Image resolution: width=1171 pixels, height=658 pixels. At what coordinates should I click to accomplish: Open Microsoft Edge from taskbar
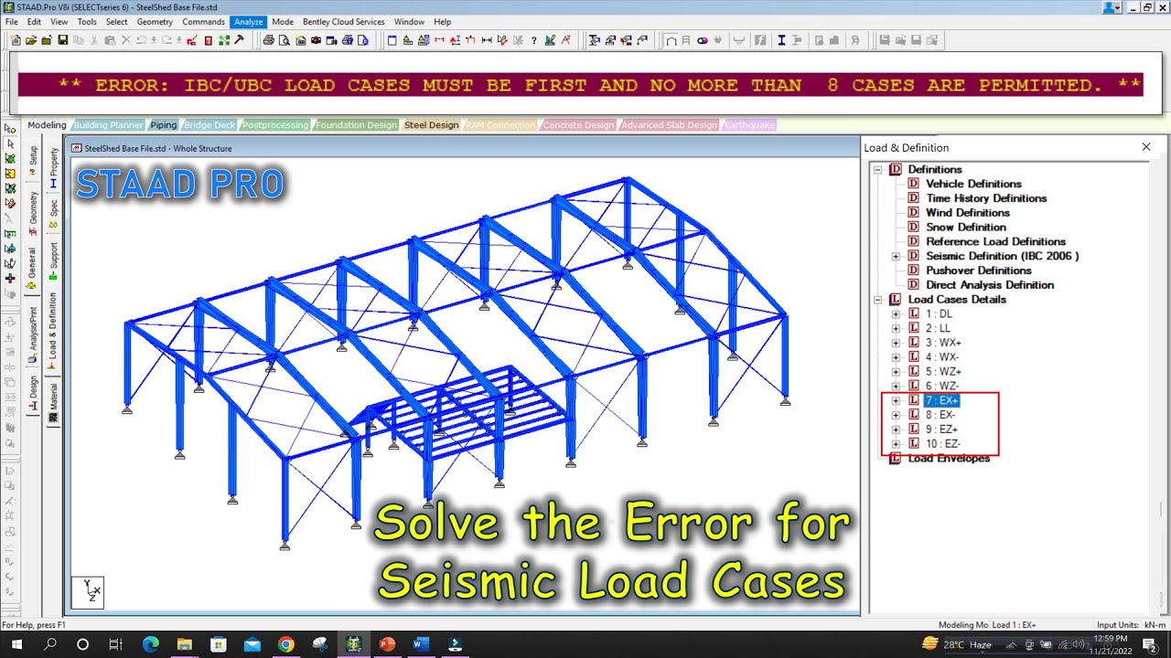pos(151,644)
